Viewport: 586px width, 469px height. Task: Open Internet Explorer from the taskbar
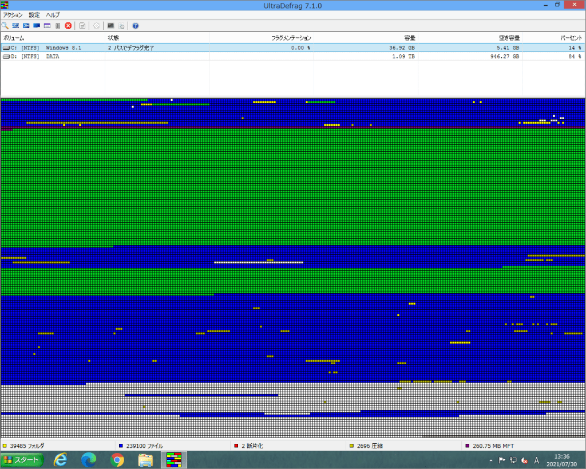(x=60, y=460)
